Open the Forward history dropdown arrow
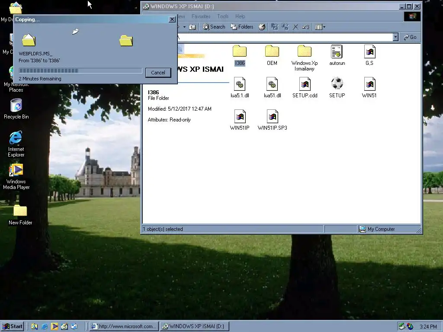 tap(184, 27)
